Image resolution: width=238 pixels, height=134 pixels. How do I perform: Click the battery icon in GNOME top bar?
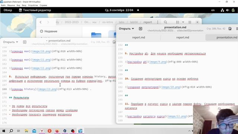tap(233, 10)
